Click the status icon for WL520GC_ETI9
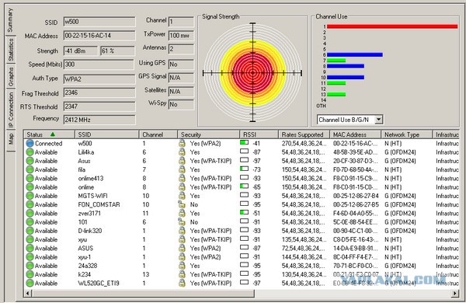The width and height of the screenshot is (466, 303). [30, 283]
